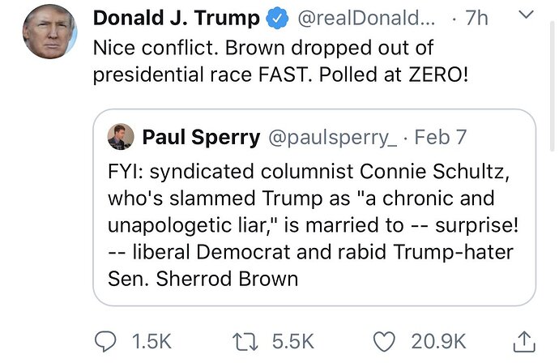Open share menu via upload arrow icon
Viewport: 559px width, 363px height.
(x=524, y=342)
